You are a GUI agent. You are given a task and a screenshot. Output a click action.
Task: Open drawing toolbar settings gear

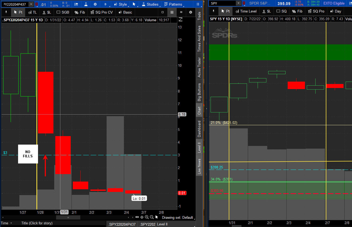191,12
